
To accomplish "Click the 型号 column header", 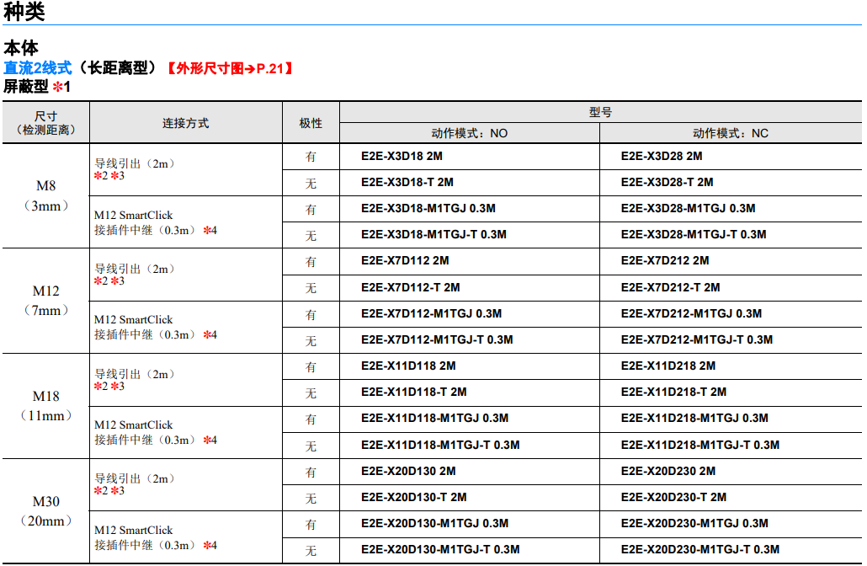I will coord(600,112).
